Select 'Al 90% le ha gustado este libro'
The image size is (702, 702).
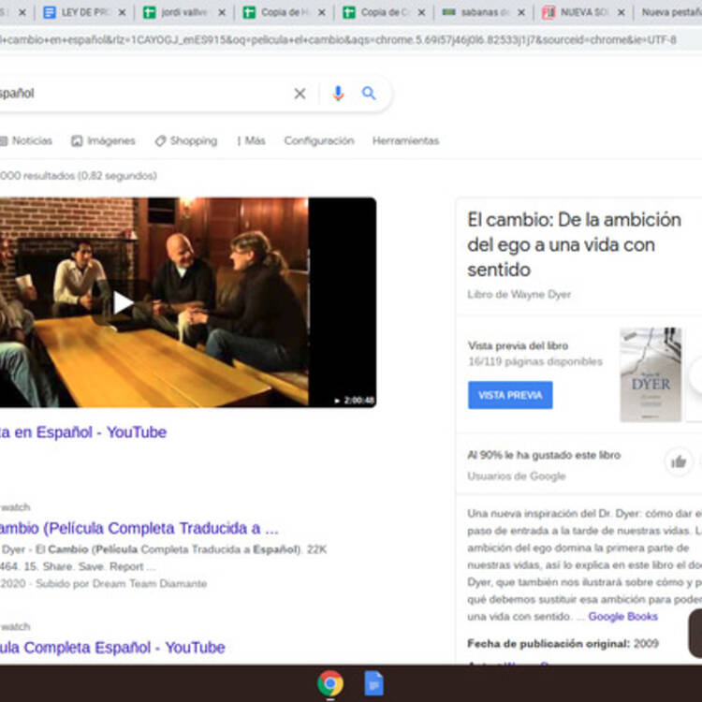544,455
